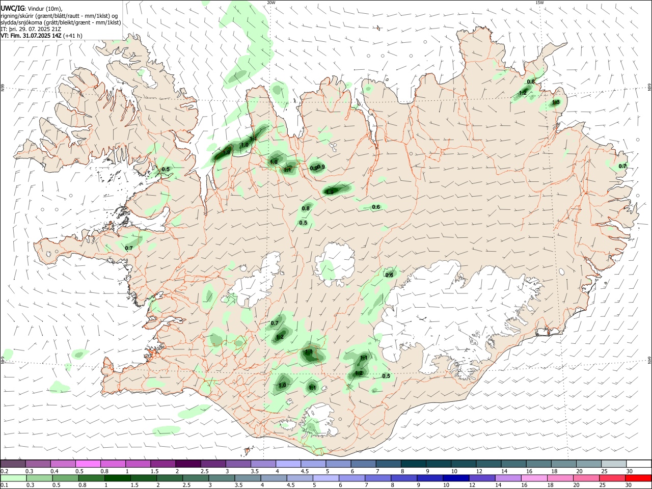
Task: Click the violet 12 mm rain swatch
Action: [x=482, y=478]
